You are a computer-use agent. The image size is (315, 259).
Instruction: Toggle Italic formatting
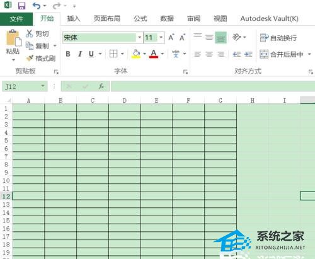(80, 54)
